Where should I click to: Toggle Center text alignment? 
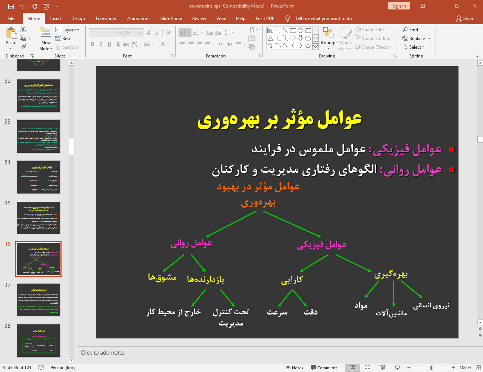191,44
